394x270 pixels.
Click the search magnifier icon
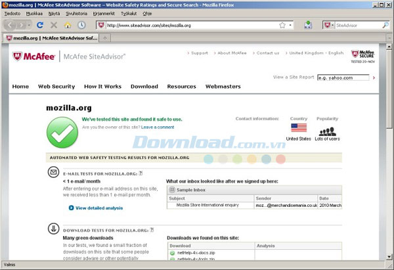pos(385,25)
